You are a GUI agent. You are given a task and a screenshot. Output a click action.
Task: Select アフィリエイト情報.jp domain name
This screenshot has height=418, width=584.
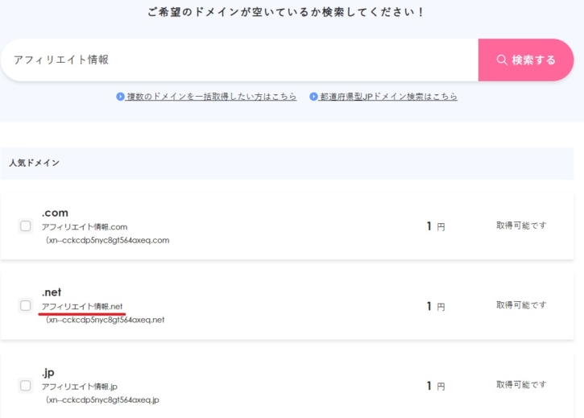click(79, 387)
